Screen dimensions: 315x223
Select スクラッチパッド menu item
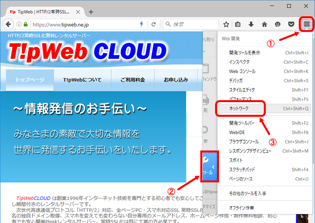pyautogui.click(x=265, y=169)
